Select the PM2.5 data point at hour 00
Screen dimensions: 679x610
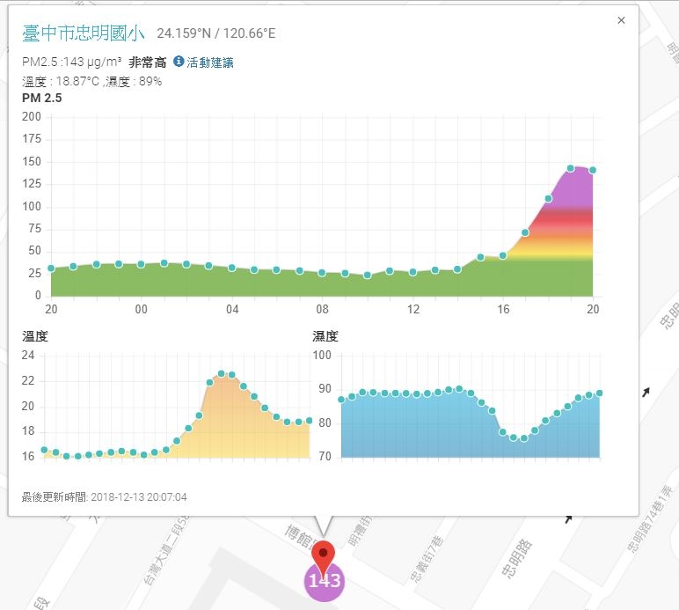[142, 264]
